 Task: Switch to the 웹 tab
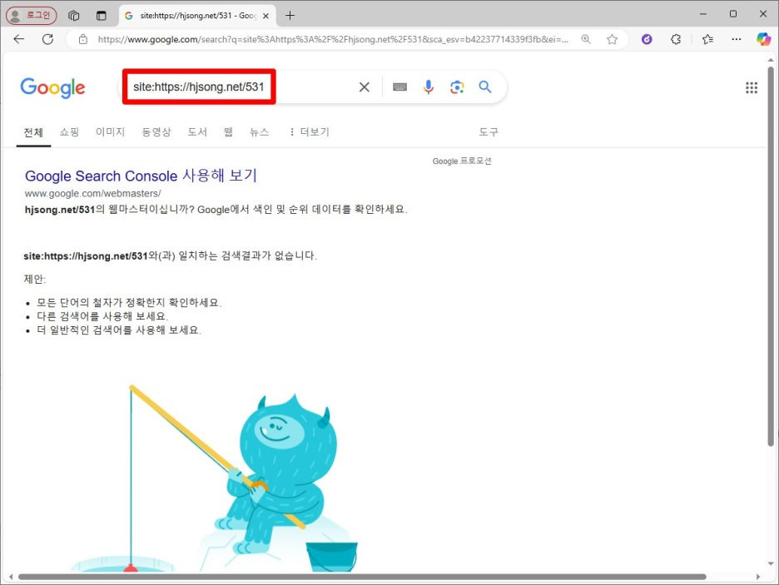[228, 132]
